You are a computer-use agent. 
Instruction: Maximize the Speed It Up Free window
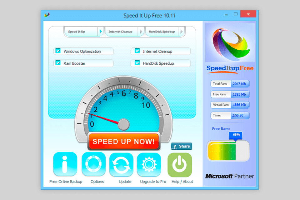pos(236,14)
